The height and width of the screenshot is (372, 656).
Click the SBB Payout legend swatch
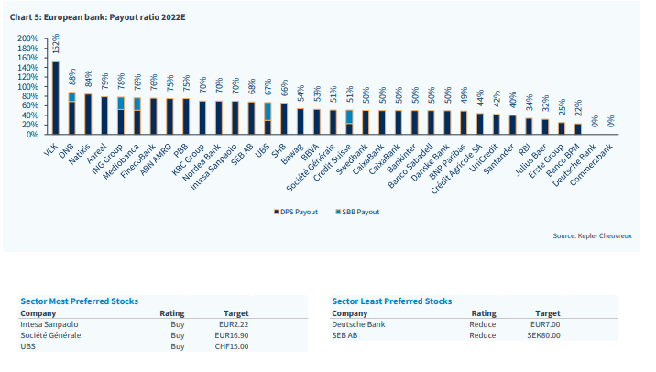338,213
